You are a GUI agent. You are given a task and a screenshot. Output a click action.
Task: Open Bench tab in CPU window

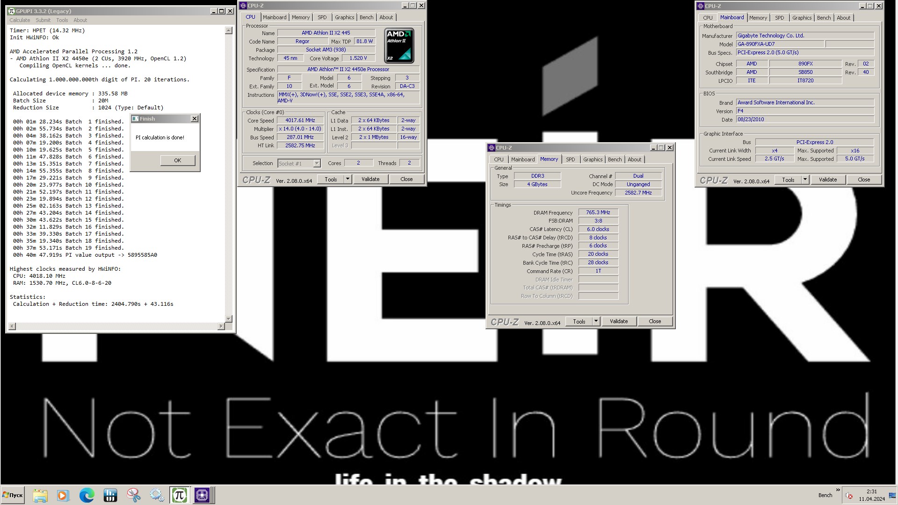[367, 17]
